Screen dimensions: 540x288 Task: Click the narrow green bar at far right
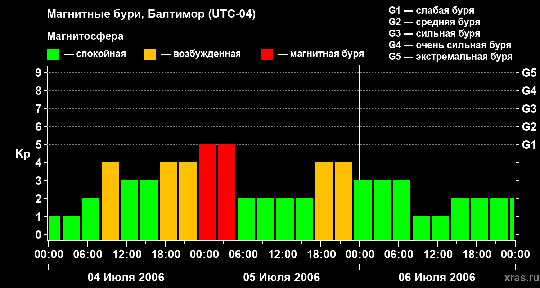click(x=512, y=220)
